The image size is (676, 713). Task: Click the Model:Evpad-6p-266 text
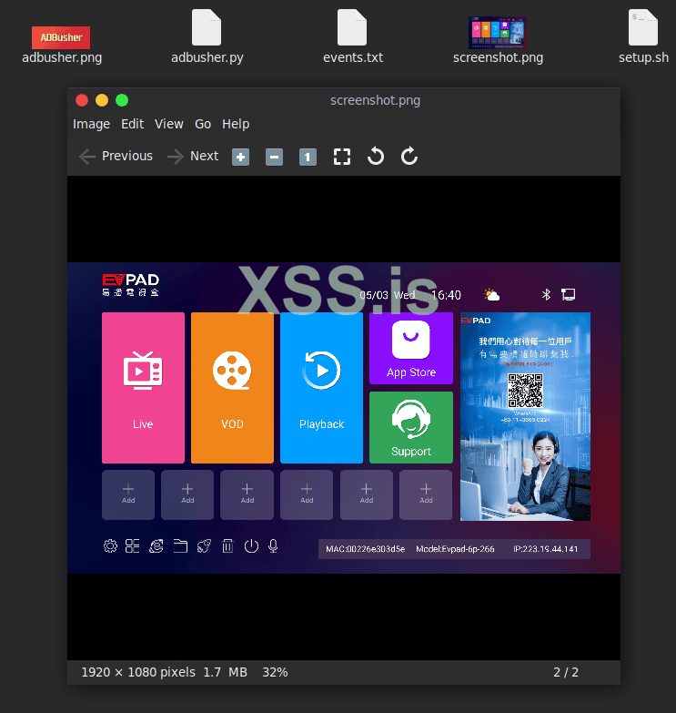click(455, 549)
